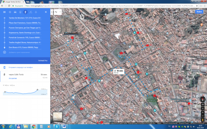This screenshot has width=207, height=129.
Task: Show my location button
Action: 203,108
